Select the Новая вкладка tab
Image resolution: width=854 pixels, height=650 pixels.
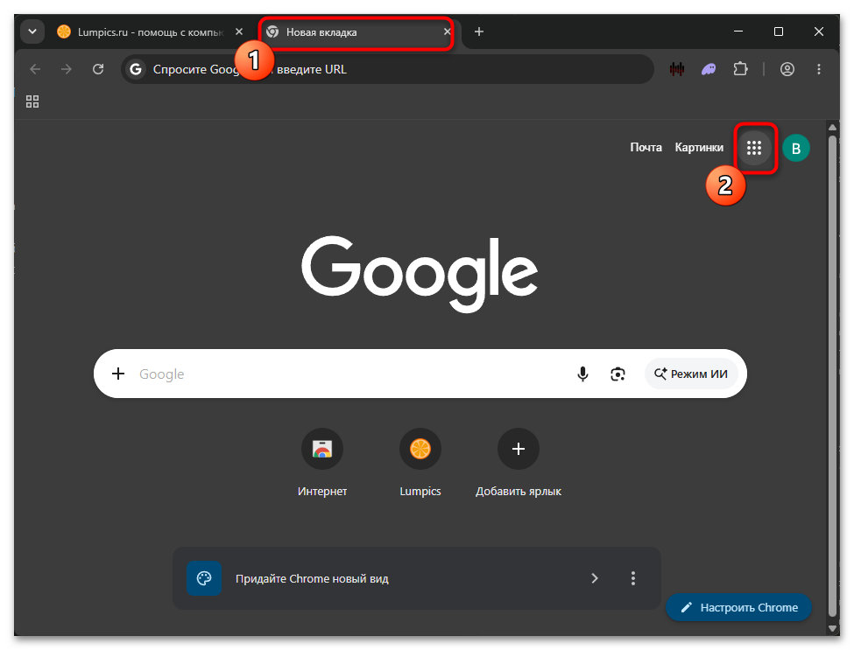(x=356, y=32)
